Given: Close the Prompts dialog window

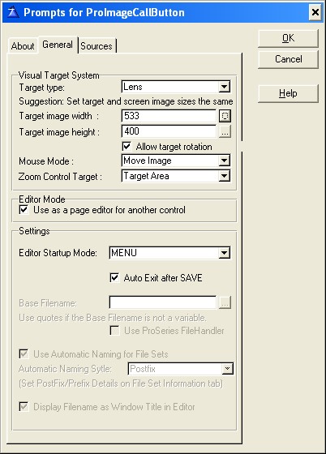Looking at the screenshot, I should tap(315, 12).
